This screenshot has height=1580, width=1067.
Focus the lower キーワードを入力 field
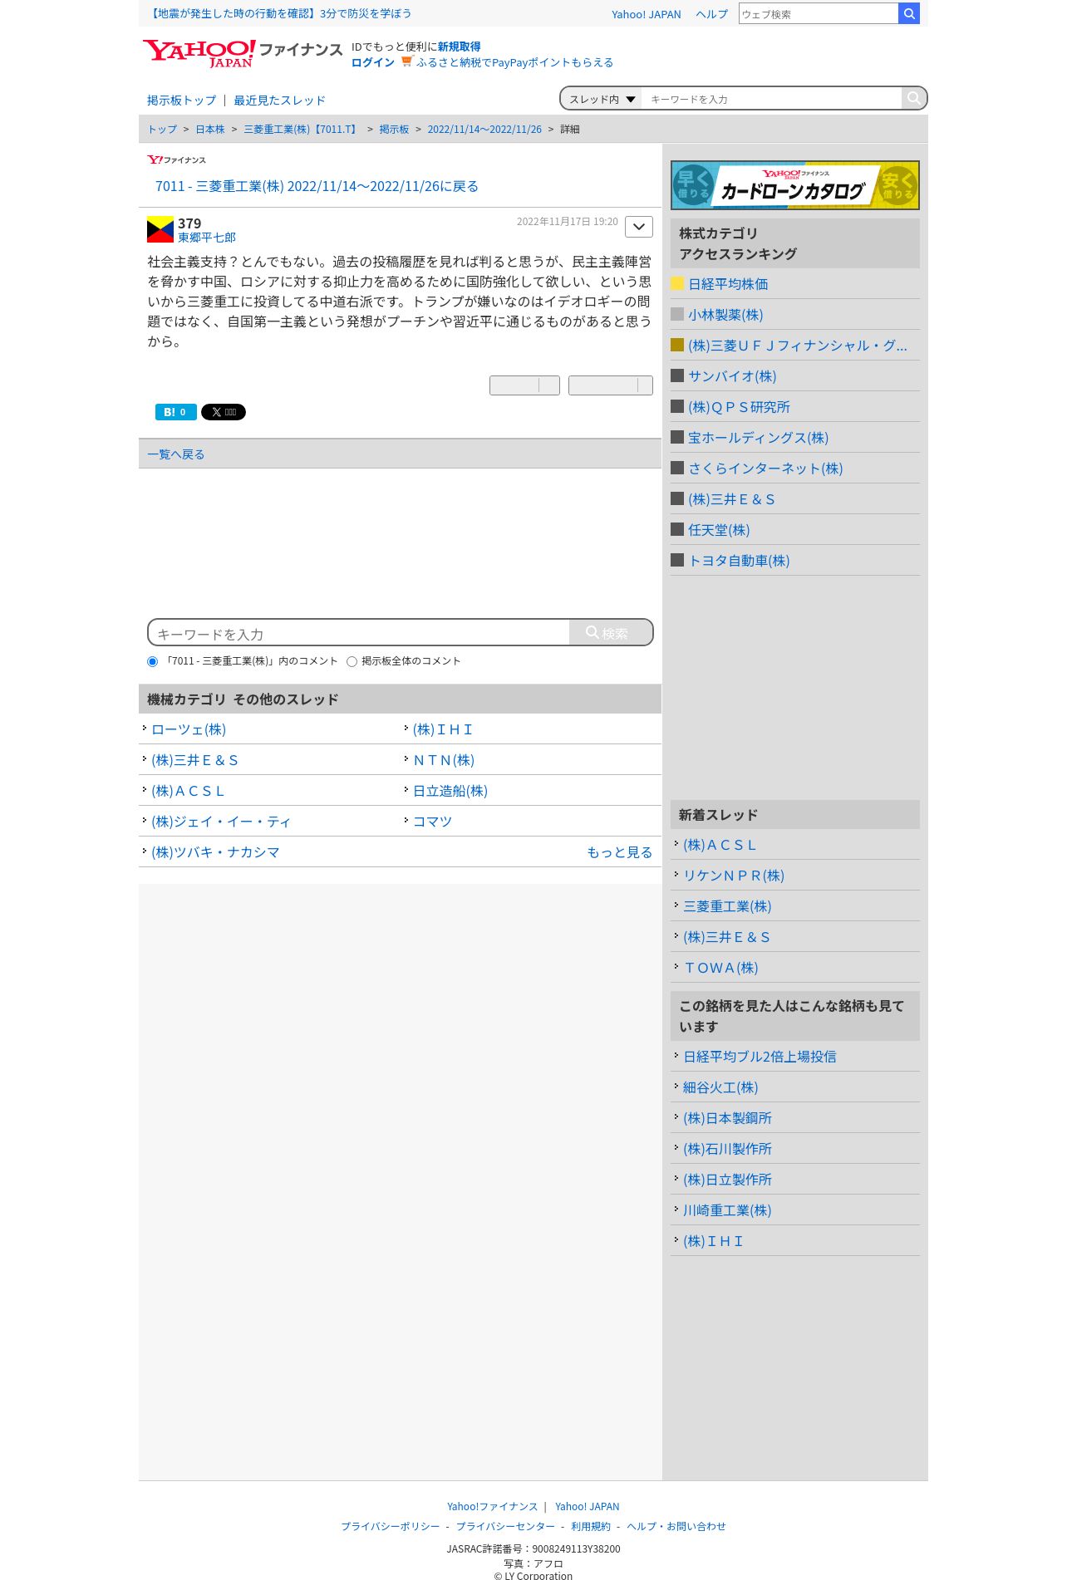click(x=359, y=633)
